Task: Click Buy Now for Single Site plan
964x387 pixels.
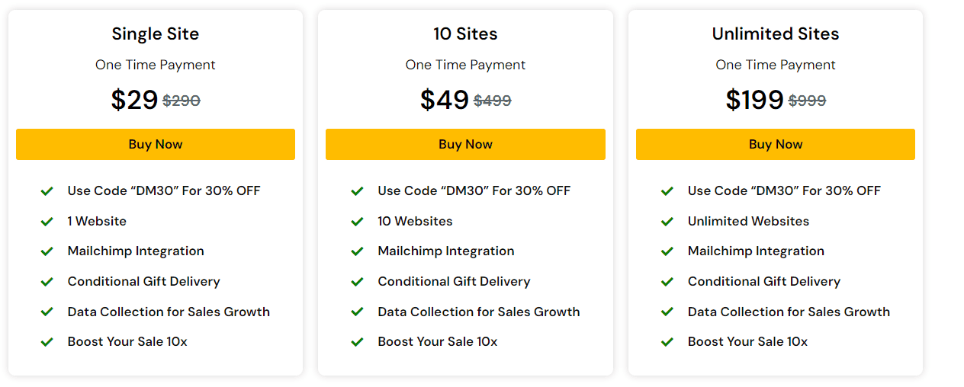Action: [x=156, y=144]
